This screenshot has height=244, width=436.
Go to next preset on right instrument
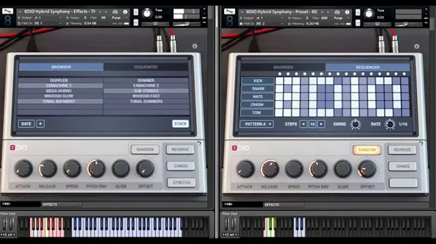[x=328, y=12]
